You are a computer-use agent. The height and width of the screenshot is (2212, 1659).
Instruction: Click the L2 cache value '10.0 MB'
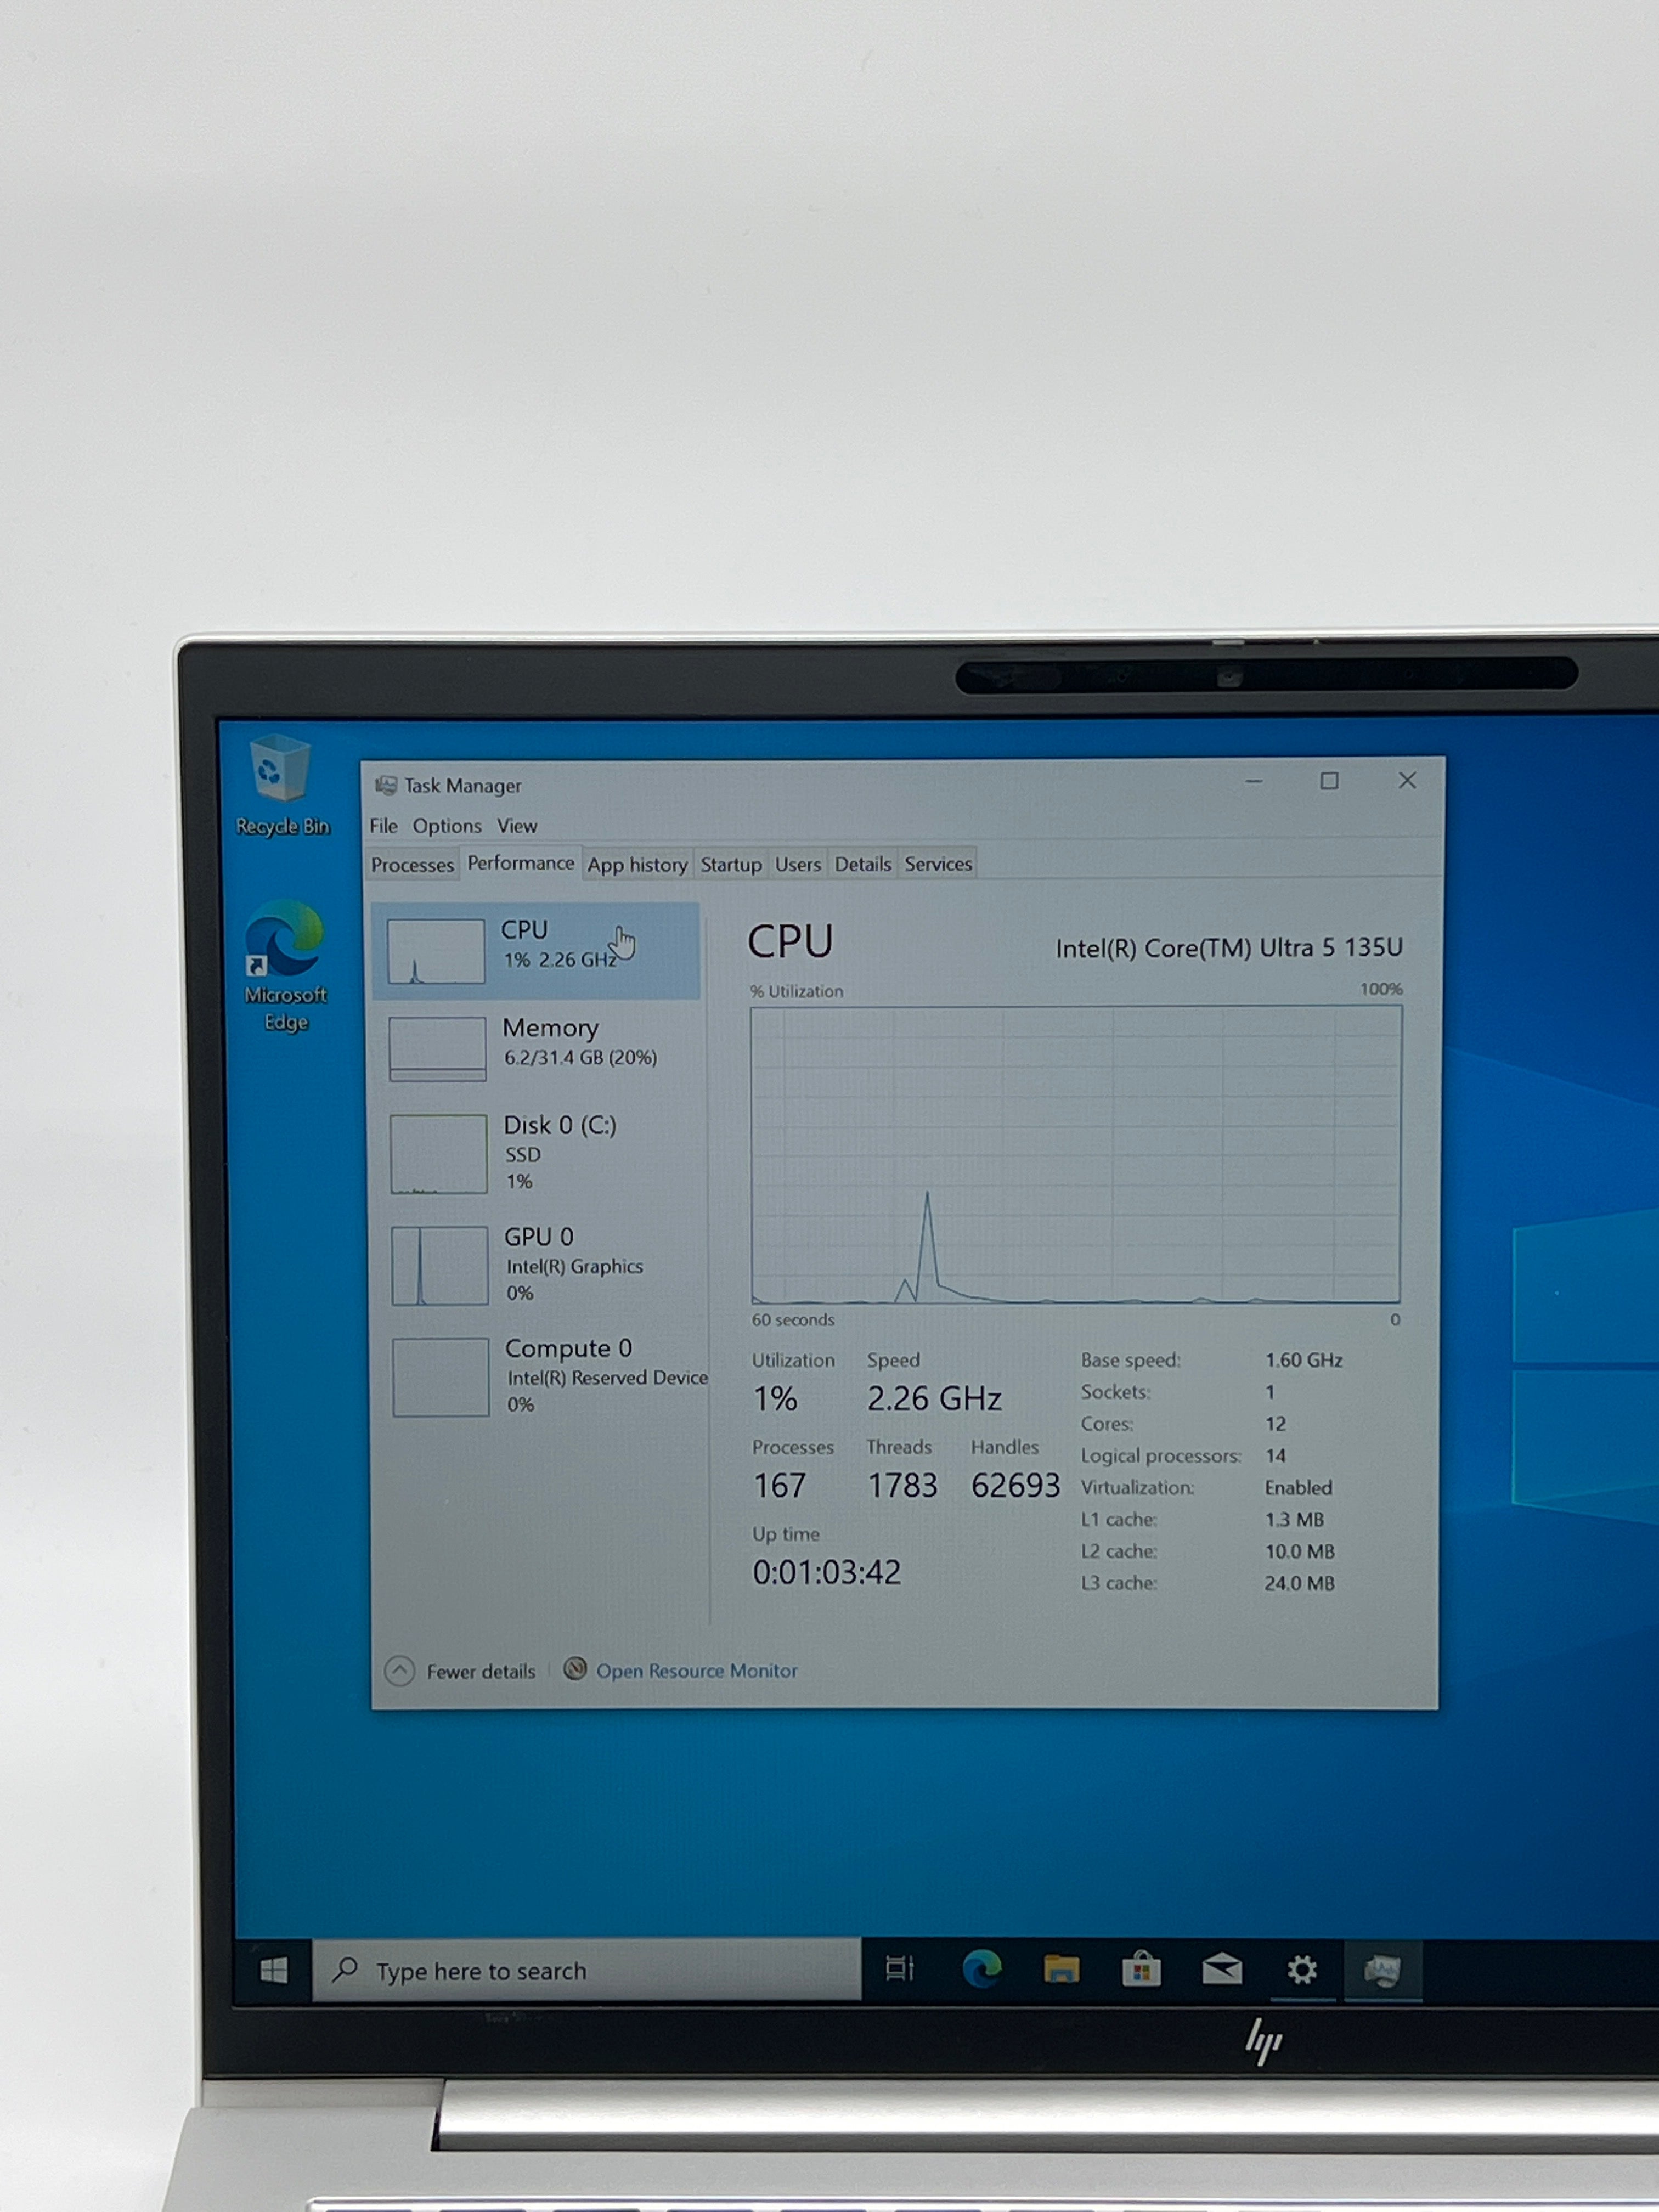(1299, 1551)
